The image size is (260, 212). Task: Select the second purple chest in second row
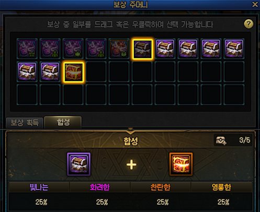(x=50, y=72)
